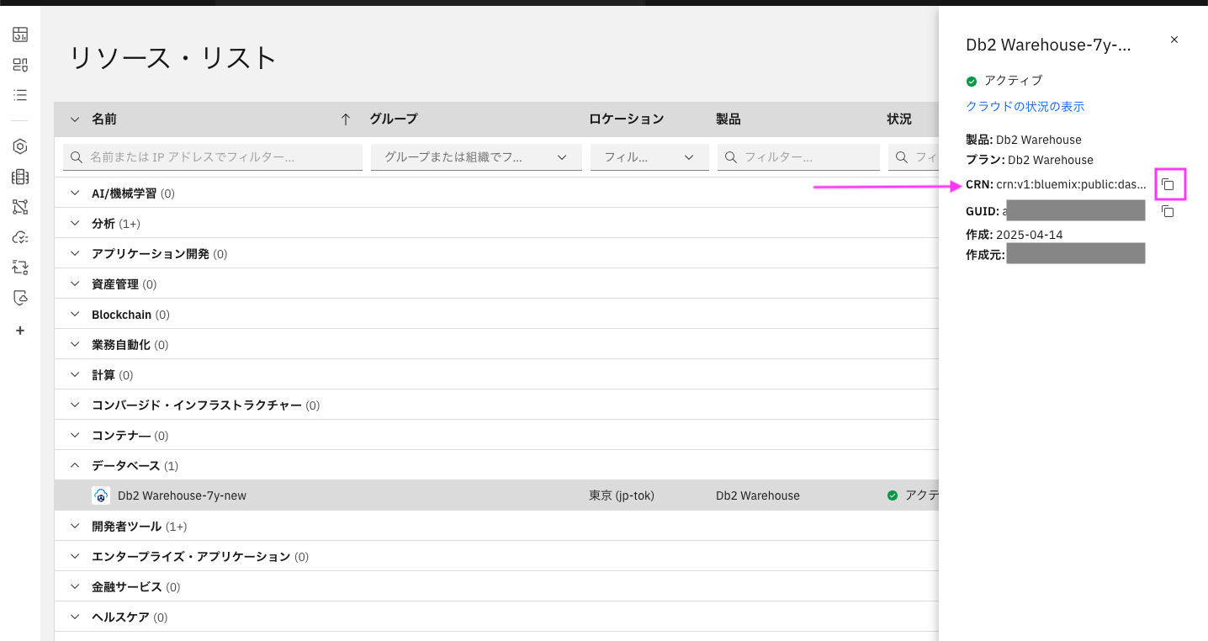The width and height of the screenshot is (1208, 641).
Task: Click the plus icon in the sidebar
Action: [x=20, y=331]
